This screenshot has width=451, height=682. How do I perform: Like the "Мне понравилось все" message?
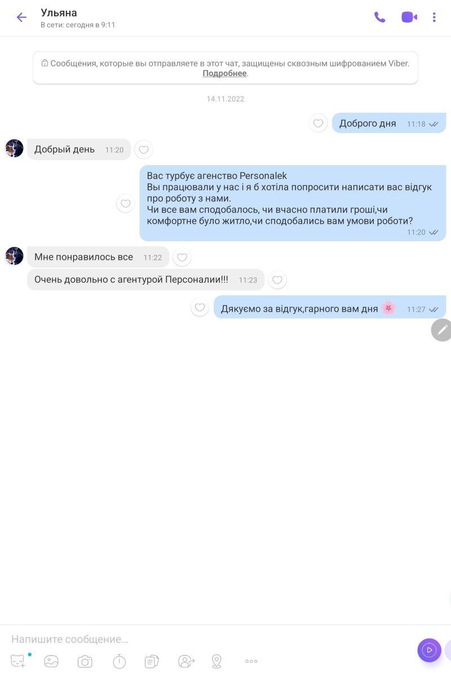[x=182, y=258]
